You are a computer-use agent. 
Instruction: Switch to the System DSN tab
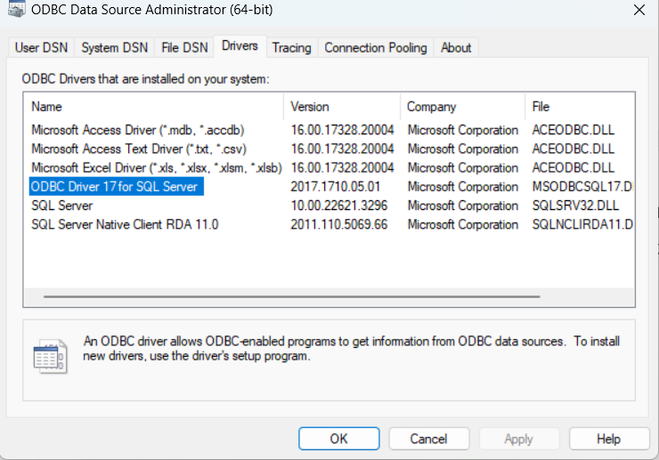pyautogui.click(x=114, y=47)
